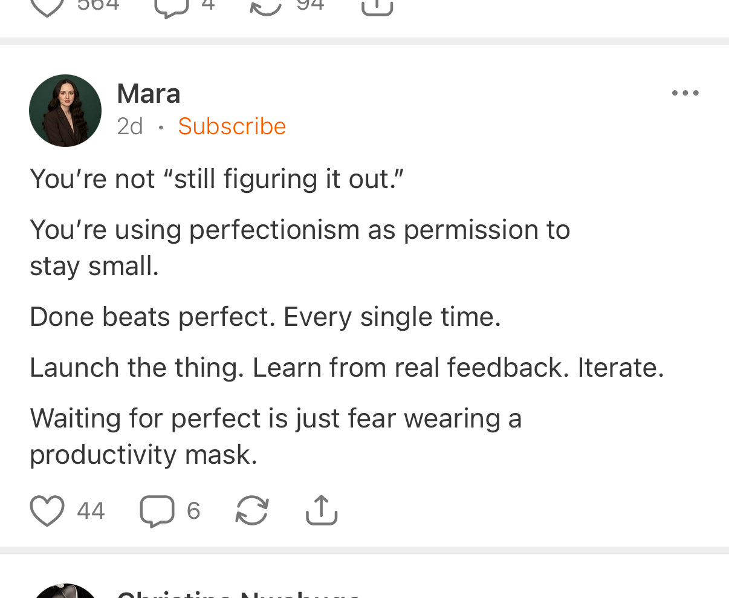Restack Mara's post

(x=251, y=511)
